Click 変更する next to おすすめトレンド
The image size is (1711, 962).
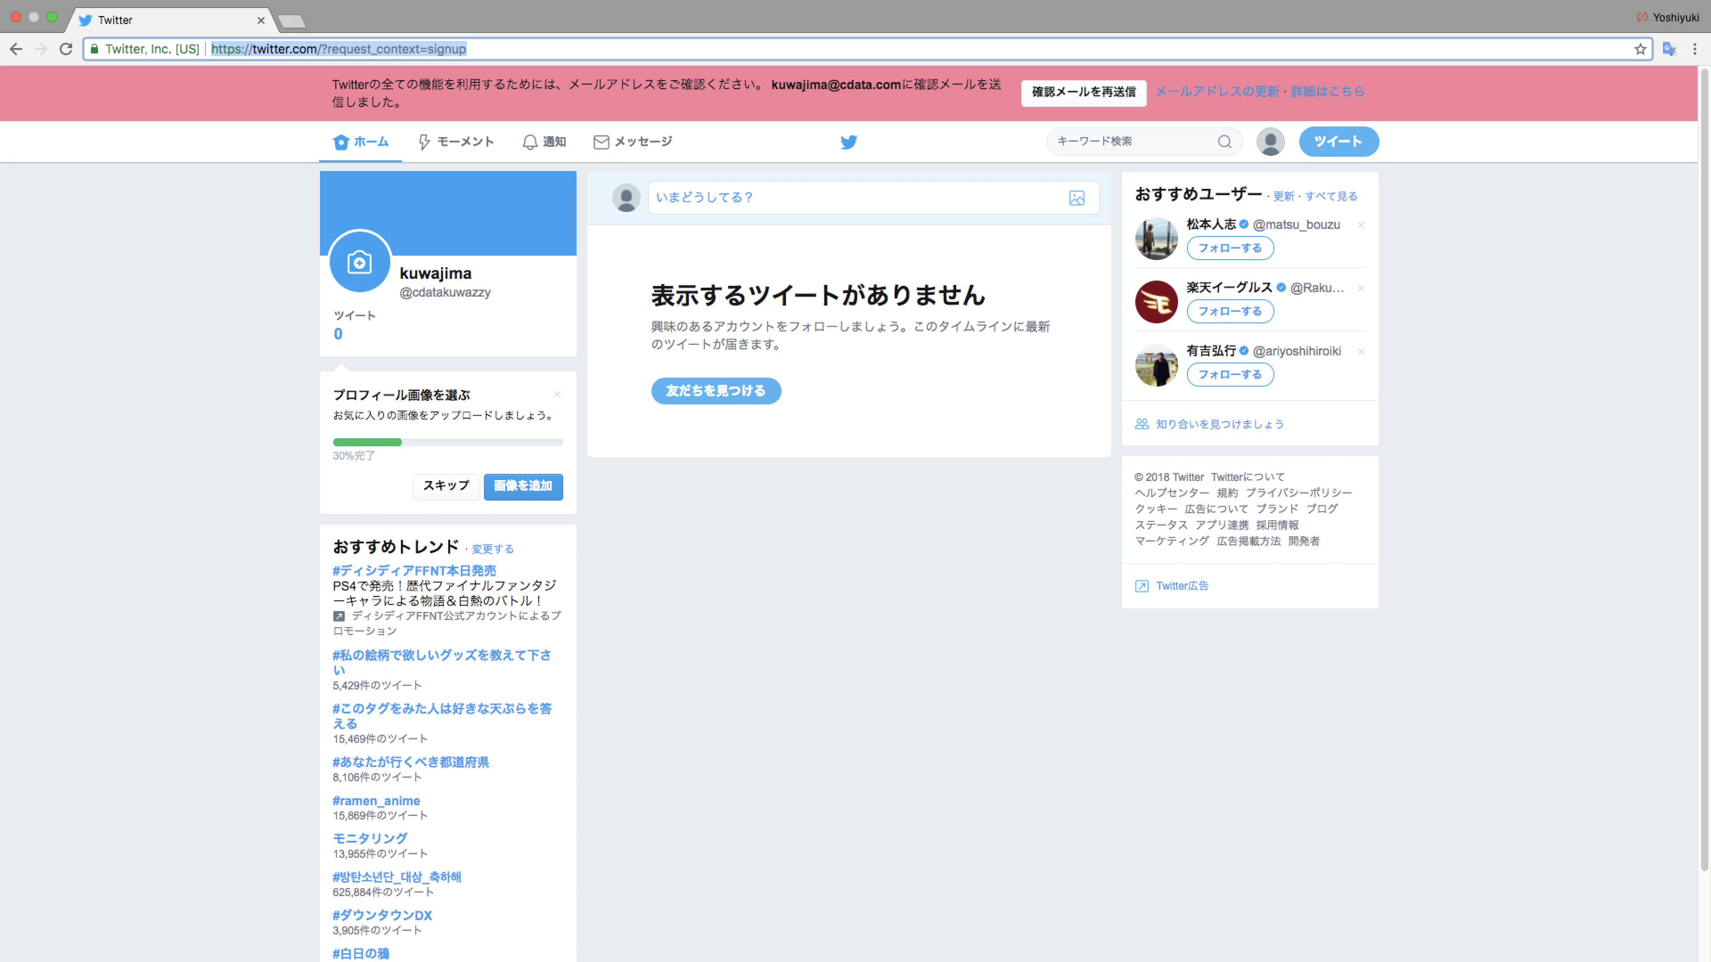pyautogui.click(x=492, y=549)
